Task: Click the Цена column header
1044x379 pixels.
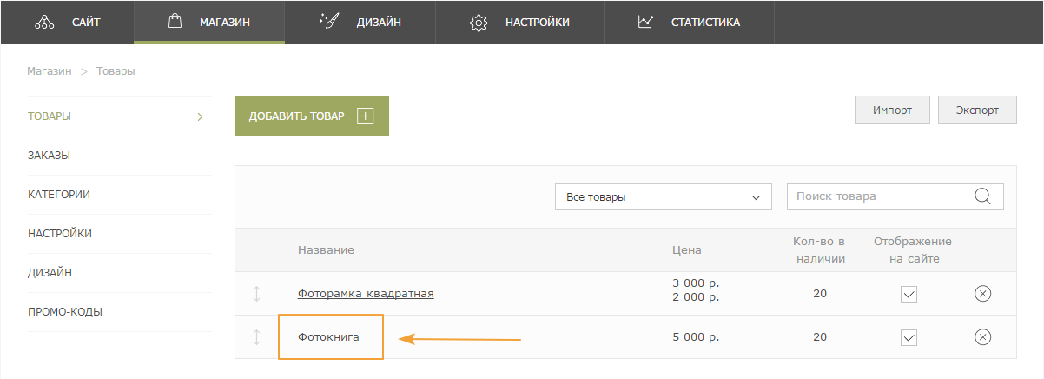Action: [687, 250]
